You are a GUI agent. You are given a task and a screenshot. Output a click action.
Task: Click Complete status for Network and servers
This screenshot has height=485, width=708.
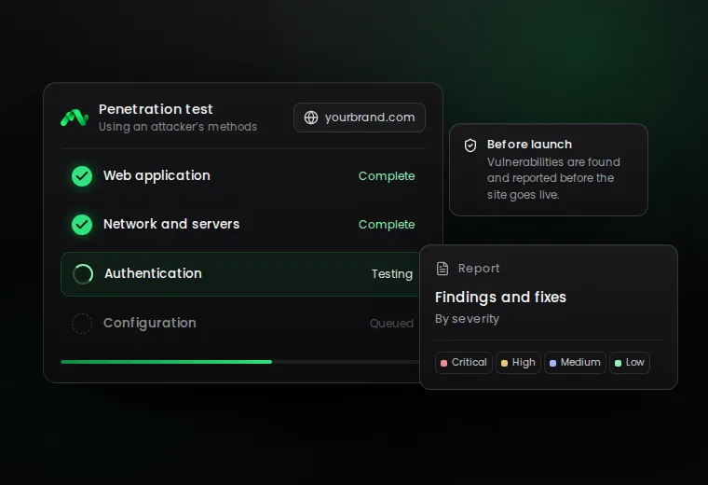click(x=387, y=225)
